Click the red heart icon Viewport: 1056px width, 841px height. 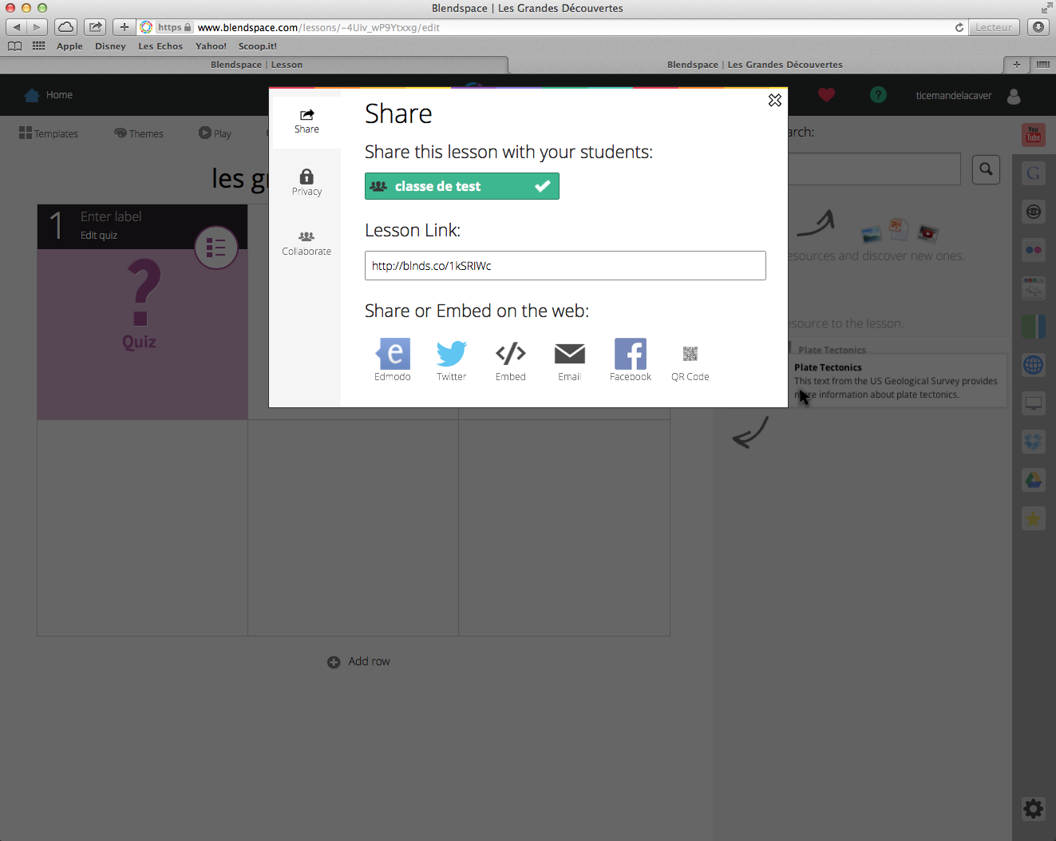tap(826, 95)
